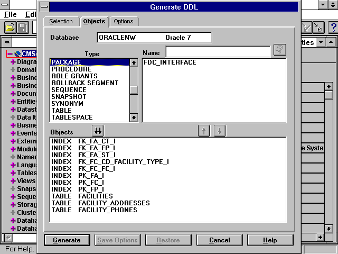Expand the Diagrams tree node
Screen dimensions: 338x254
(13, 62)
